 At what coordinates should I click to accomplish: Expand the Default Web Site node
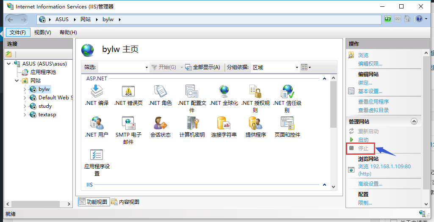tap(25, 98)
